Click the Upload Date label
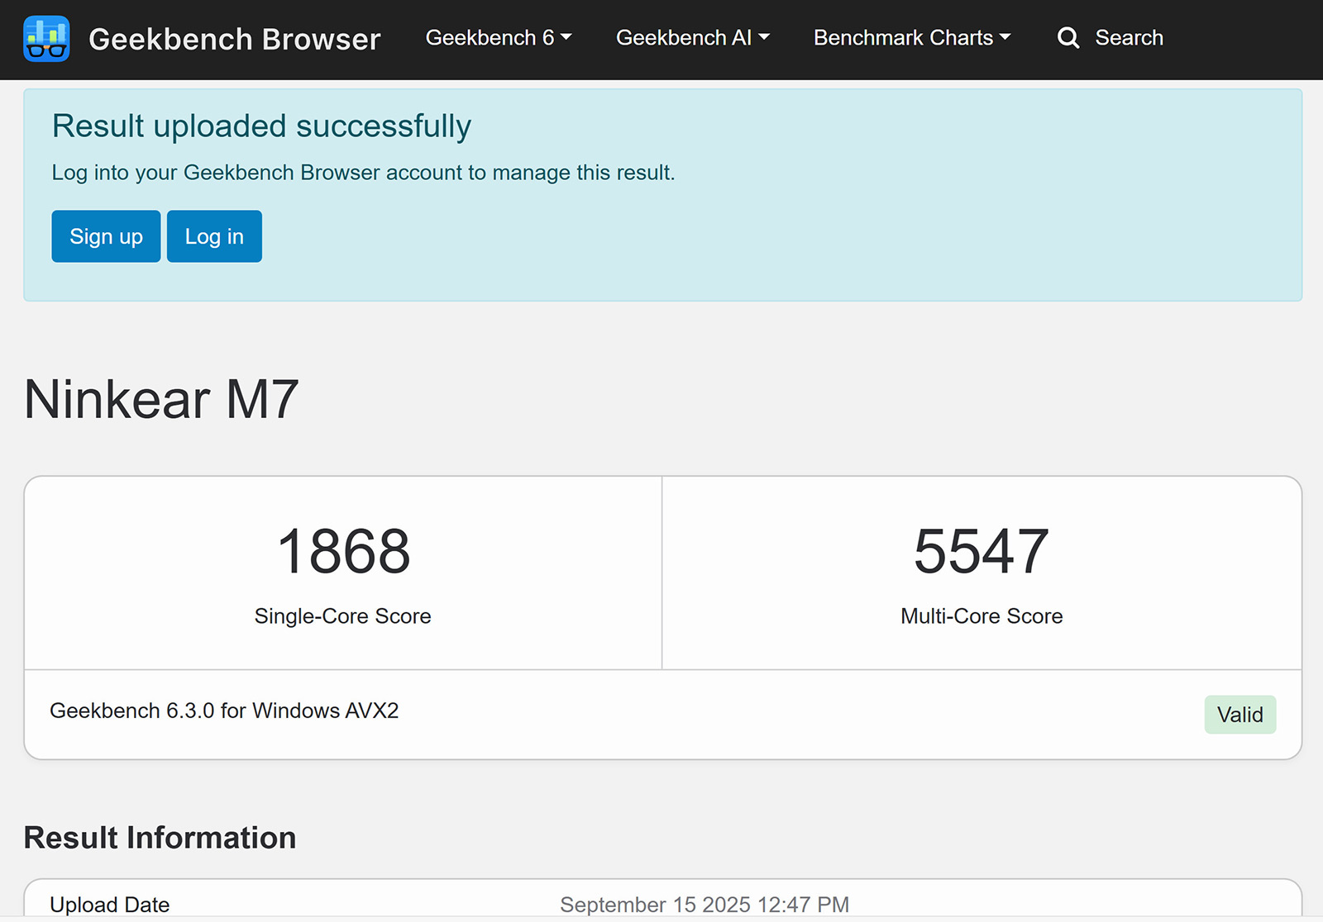The height and width of the screenshot is (922, 1323). coord(110,905)
